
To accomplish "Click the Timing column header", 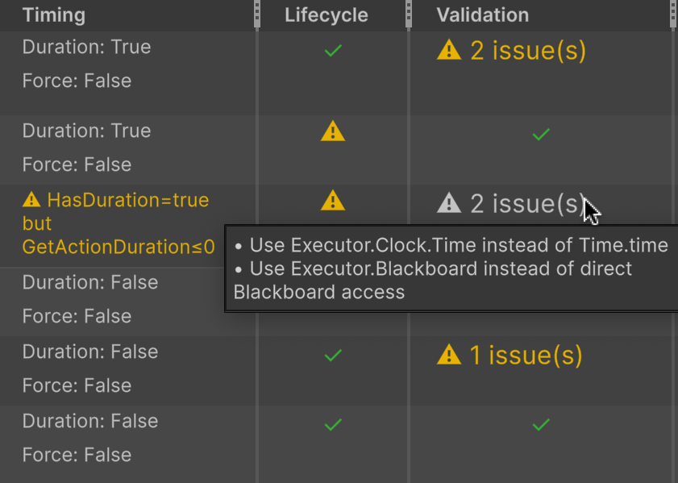I will pos(54,15).
